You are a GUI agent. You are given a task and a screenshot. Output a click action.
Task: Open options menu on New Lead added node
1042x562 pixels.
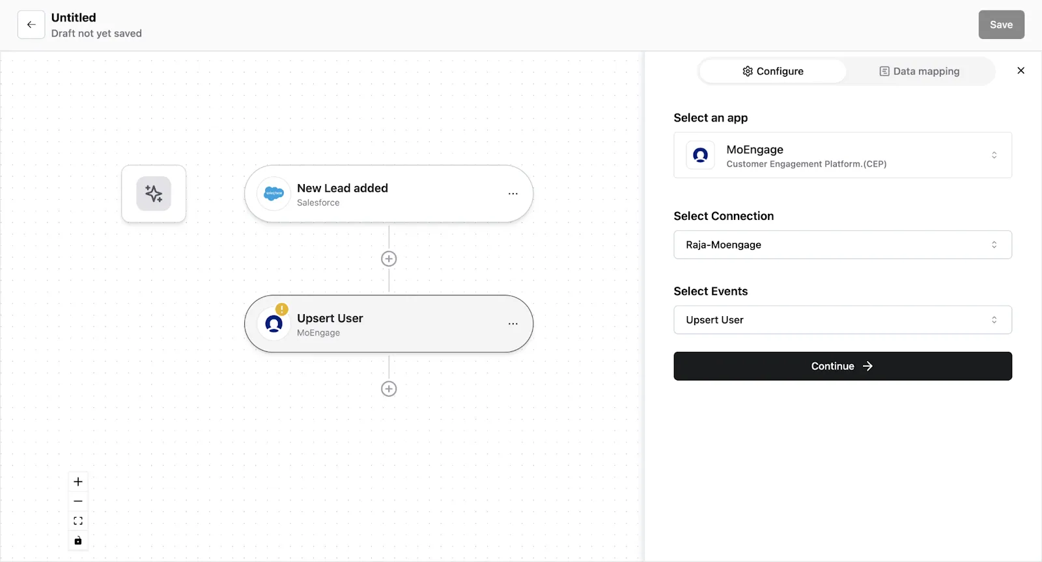point(513,194)
